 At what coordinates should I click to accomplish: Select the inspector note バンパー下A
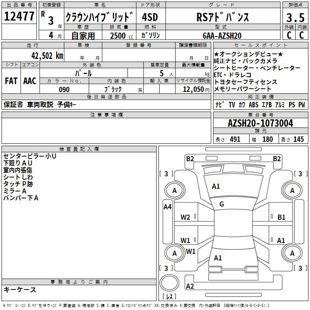click(x=21, y=198)
